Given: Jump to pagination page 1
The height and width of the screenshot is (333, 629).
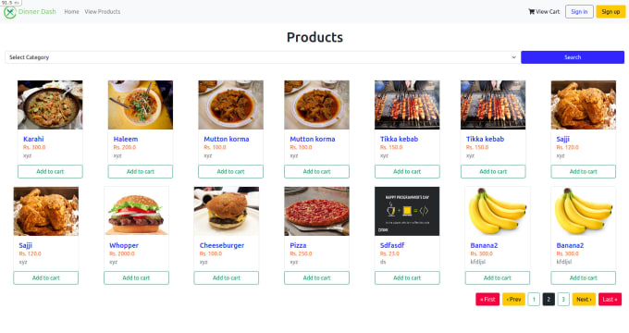Looking at the screenshot, I should 534,300.
